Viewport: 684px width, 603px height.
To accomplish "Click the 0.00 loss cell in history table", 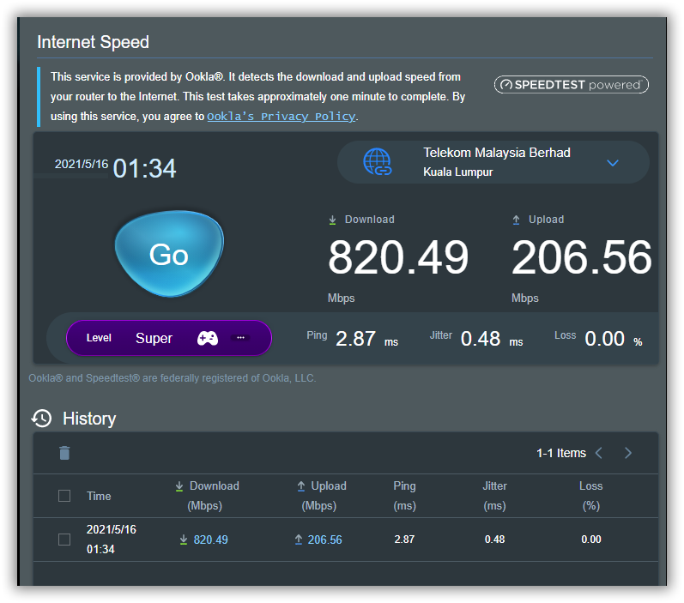I will click(x=591, y=540).
